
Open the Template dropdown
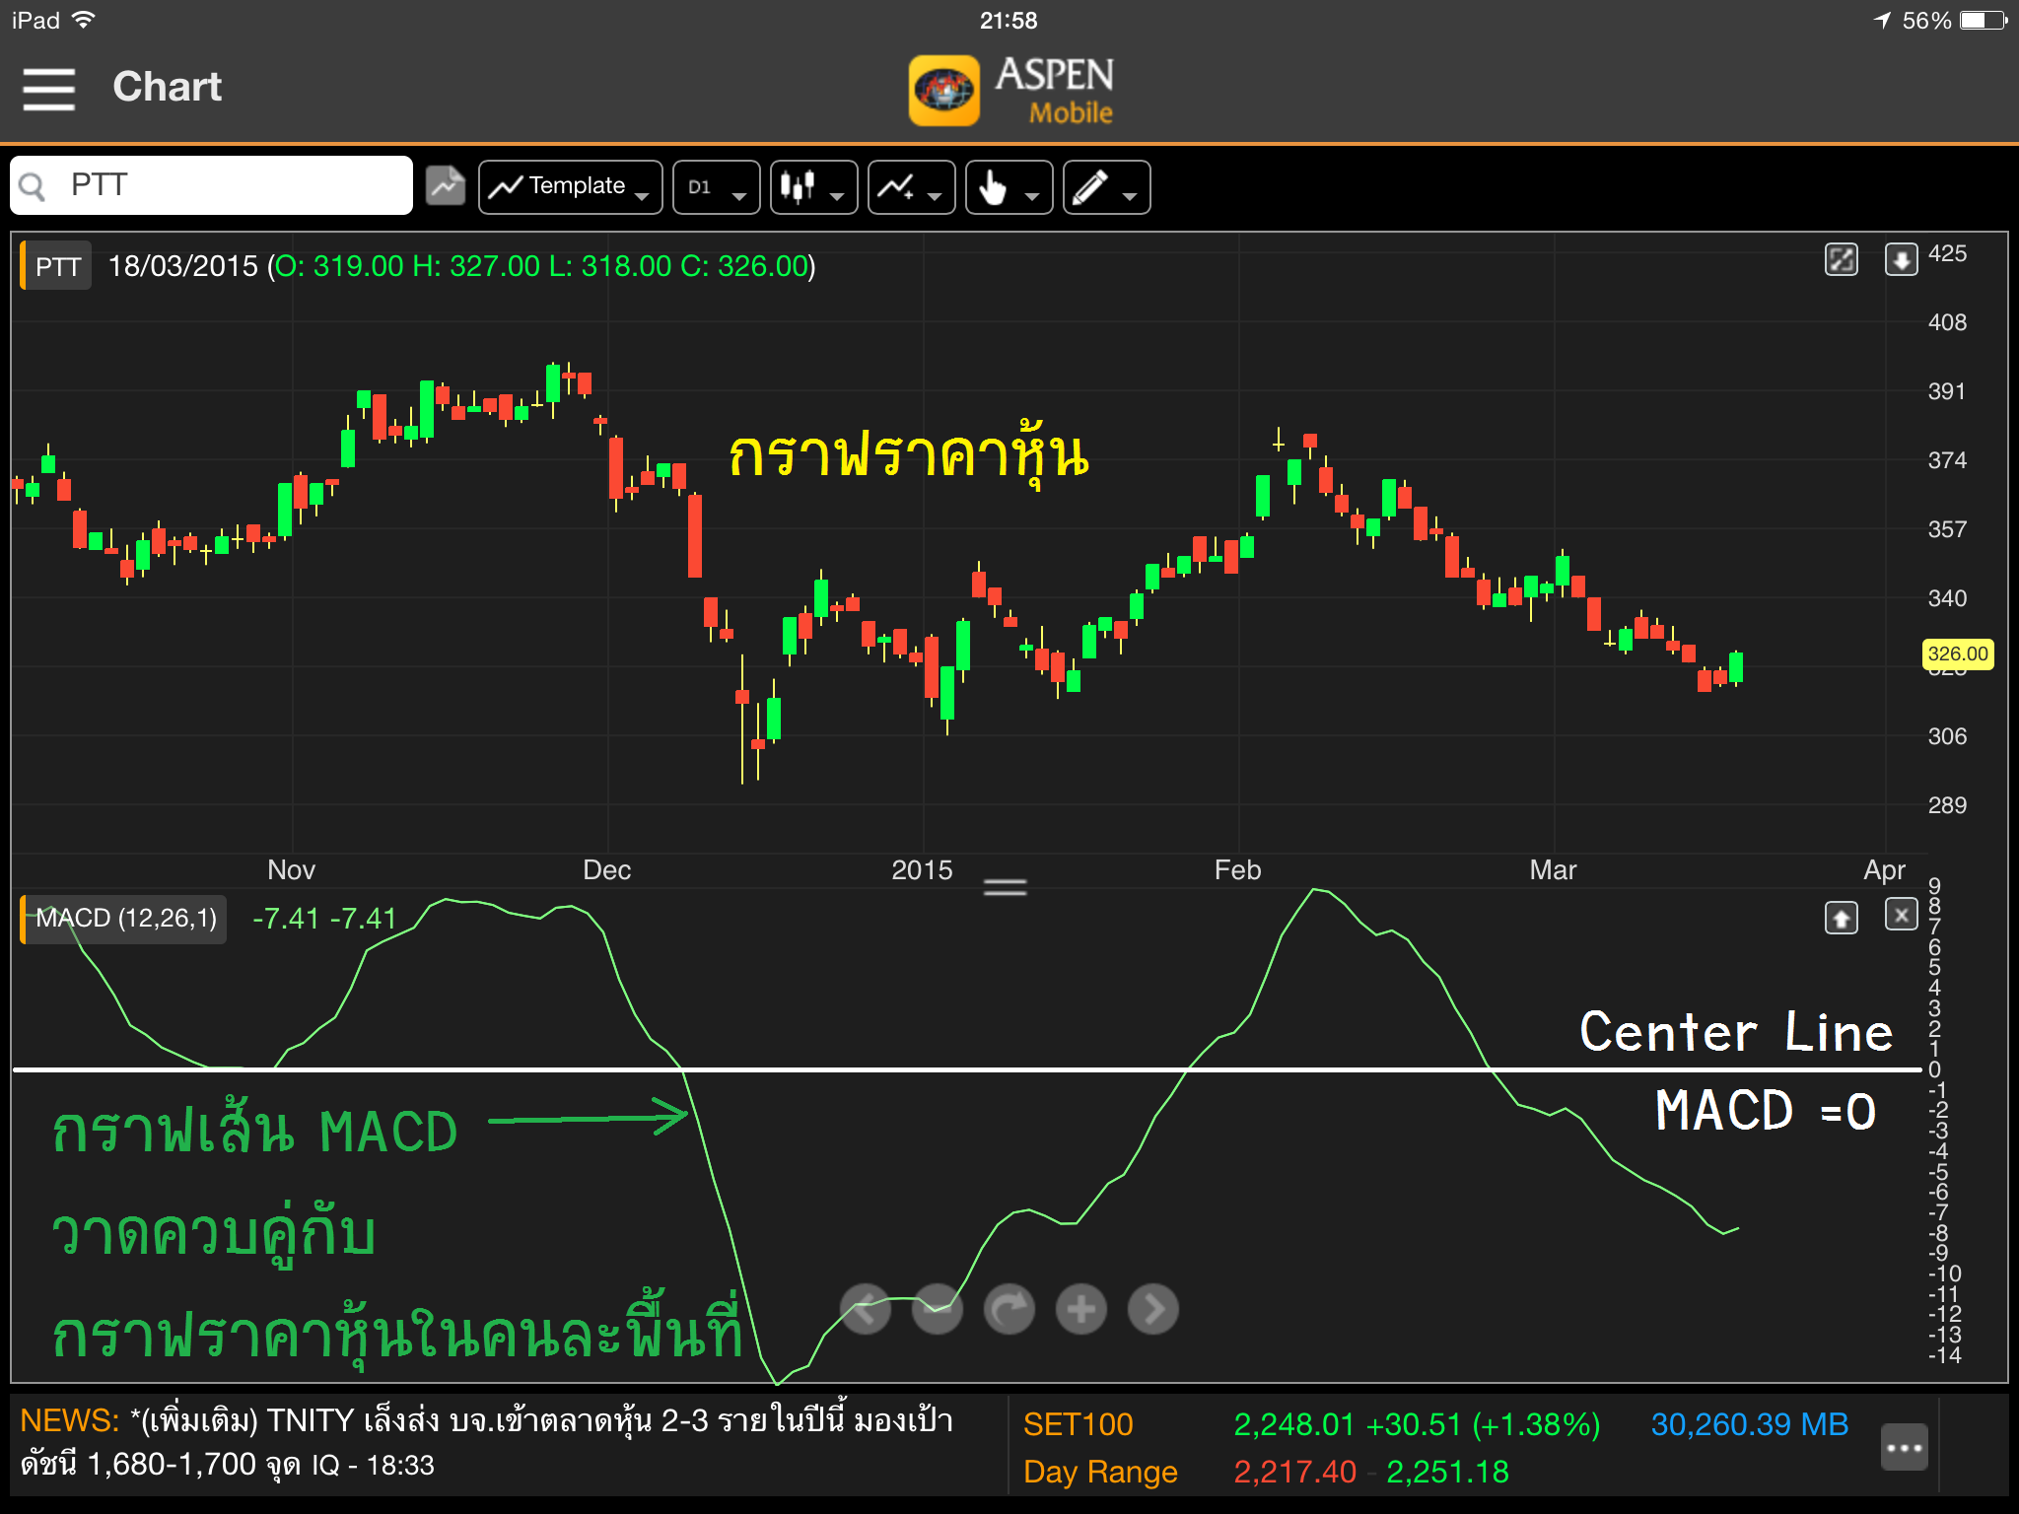pos(570,186)
